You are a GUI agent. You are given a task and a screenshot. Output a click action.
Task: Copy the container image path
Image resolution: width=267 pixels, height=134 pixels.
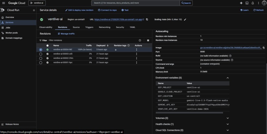coord(264,48)
